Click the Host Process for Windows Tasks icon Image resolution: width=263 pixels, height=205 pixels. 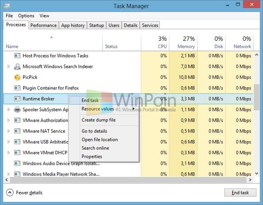pos(17,55)
